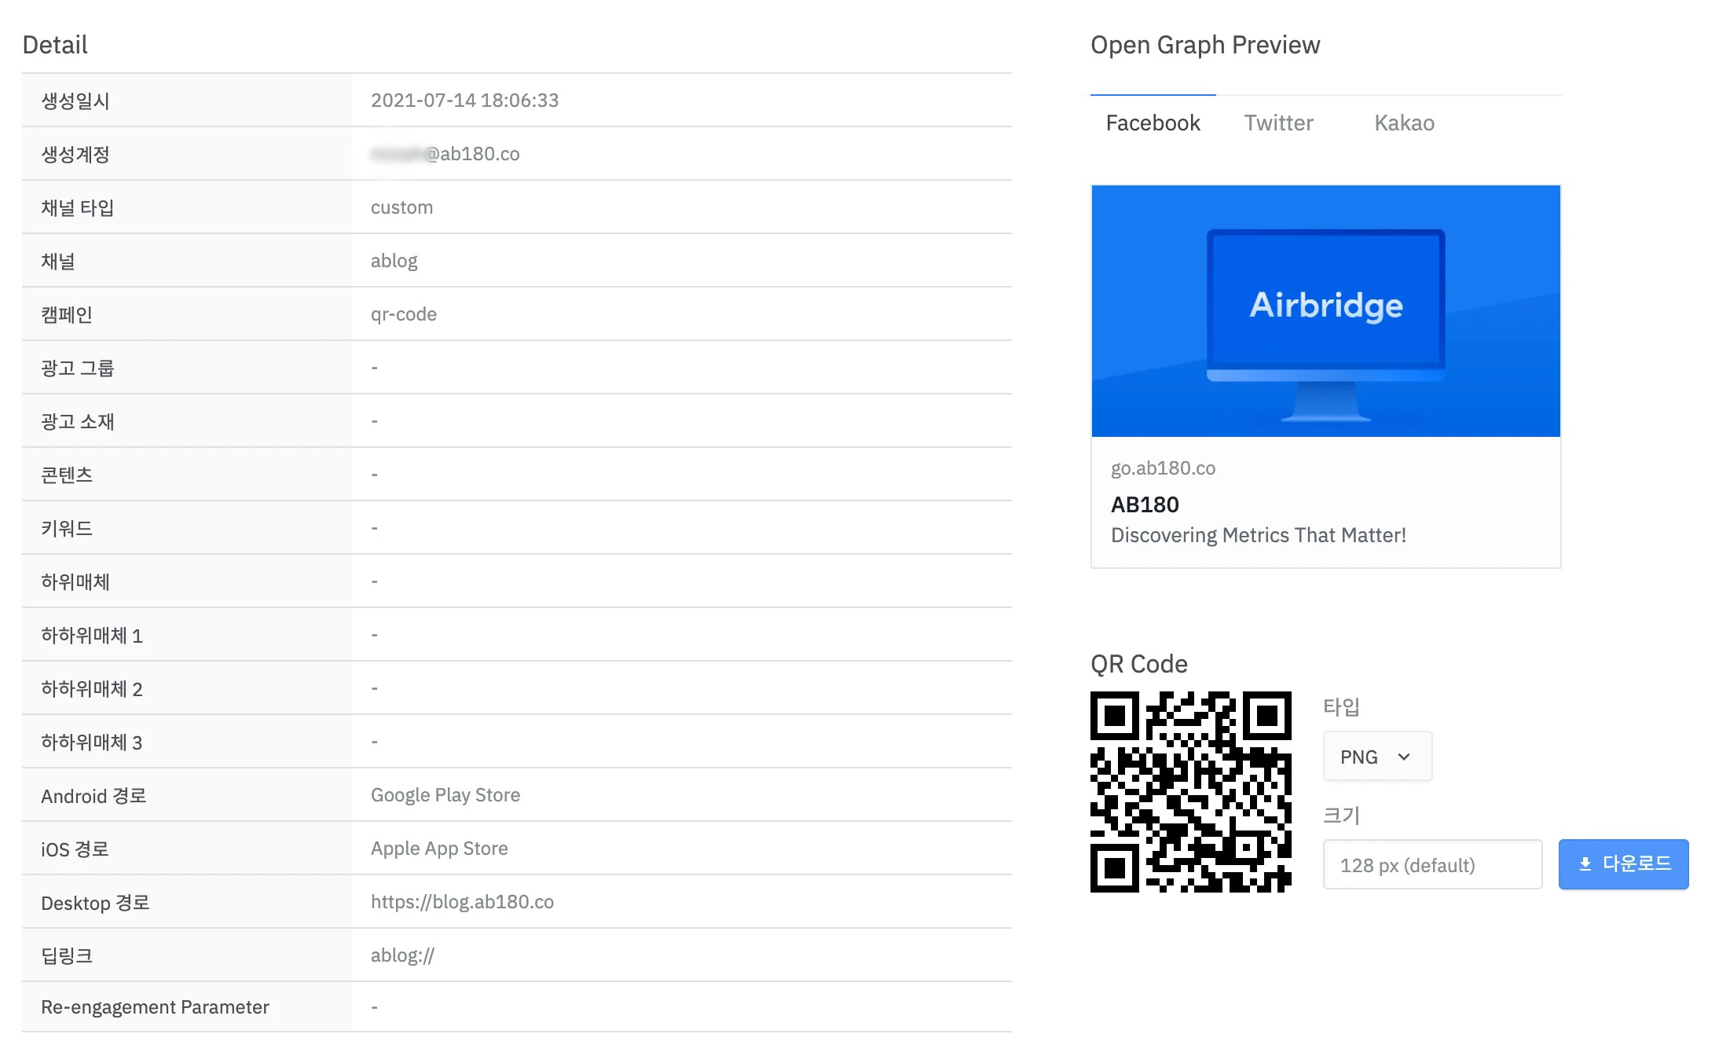
Task: Click the ablog channel value
Action: (x=394, y=261)
